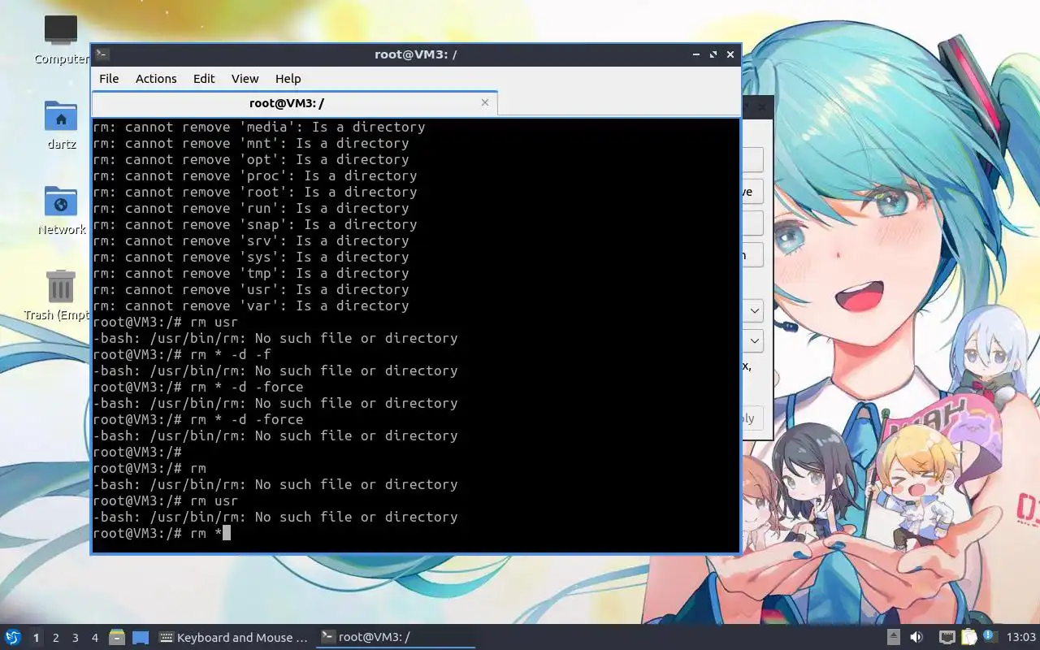Click the volume speaker icon in tray
The image size is (1040, 650).
(916, 637)
